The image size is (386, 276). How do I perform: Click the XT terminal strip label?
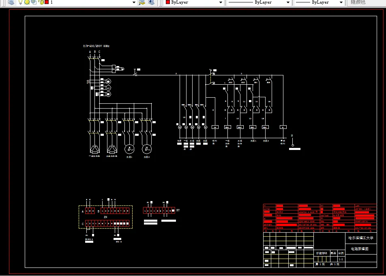(x=178, y=211)
